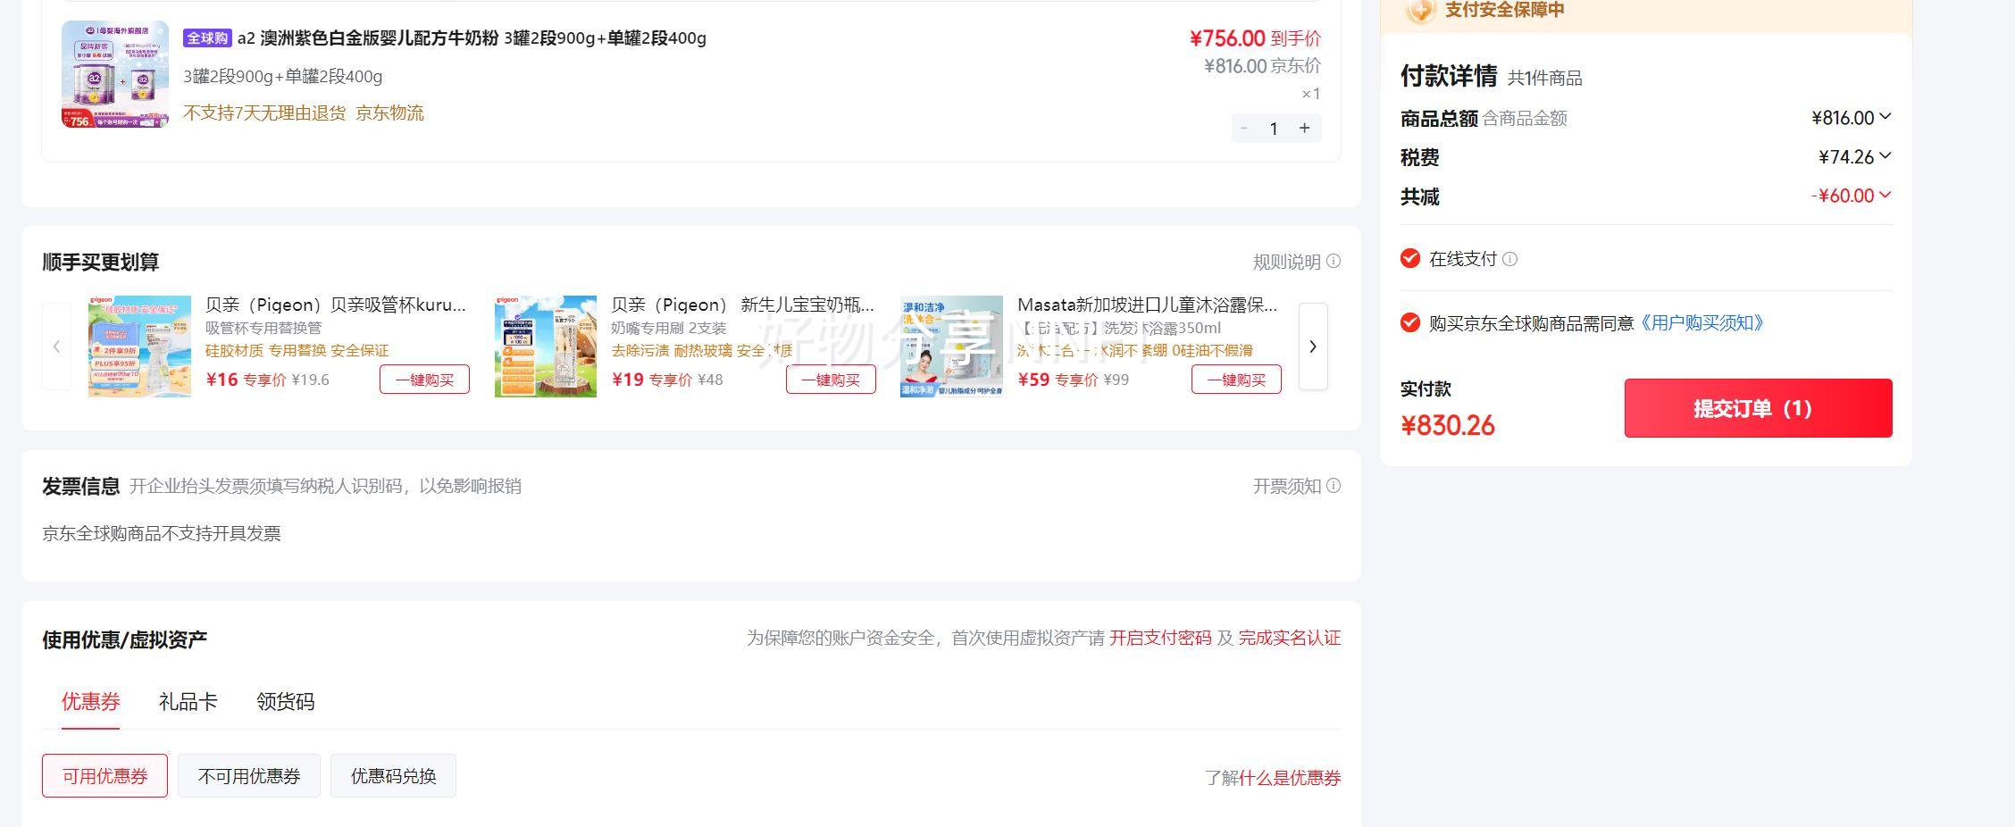
Task: Open the Masata shampoo product image
Action: pos(951,347)
